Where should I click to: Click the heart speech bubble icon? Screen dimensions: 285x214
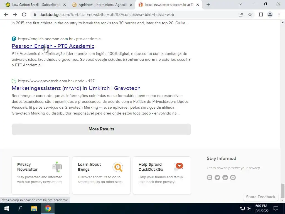point(178,167)
